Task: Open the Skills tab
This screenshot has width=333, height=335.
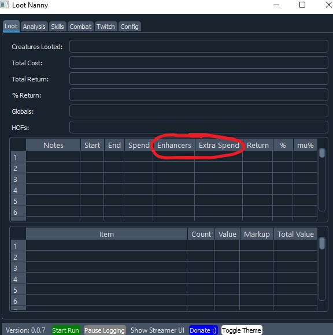Action: click(58, 27)
